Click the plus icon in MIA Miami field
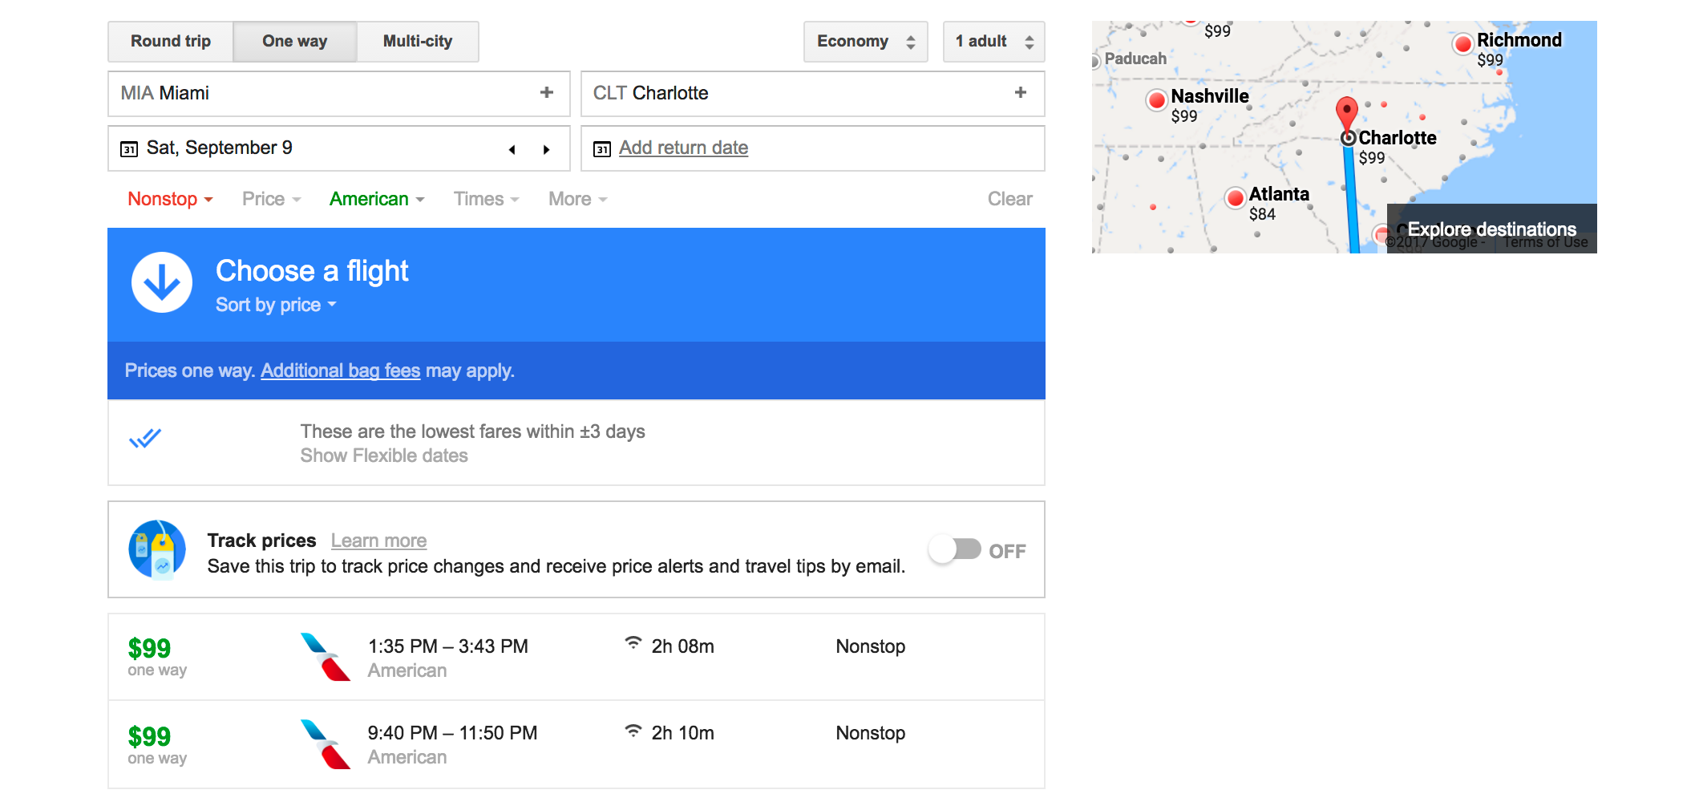The height and width of the screenshot is (802, 1695). tap(547, 93)
